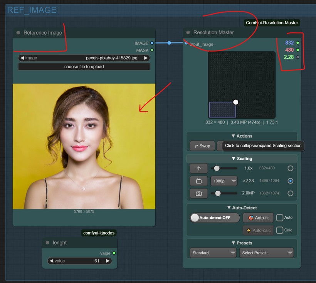Collapse the Auto-Detect section header
Screen dimensions: 316x283
click(x=242, y=208)
